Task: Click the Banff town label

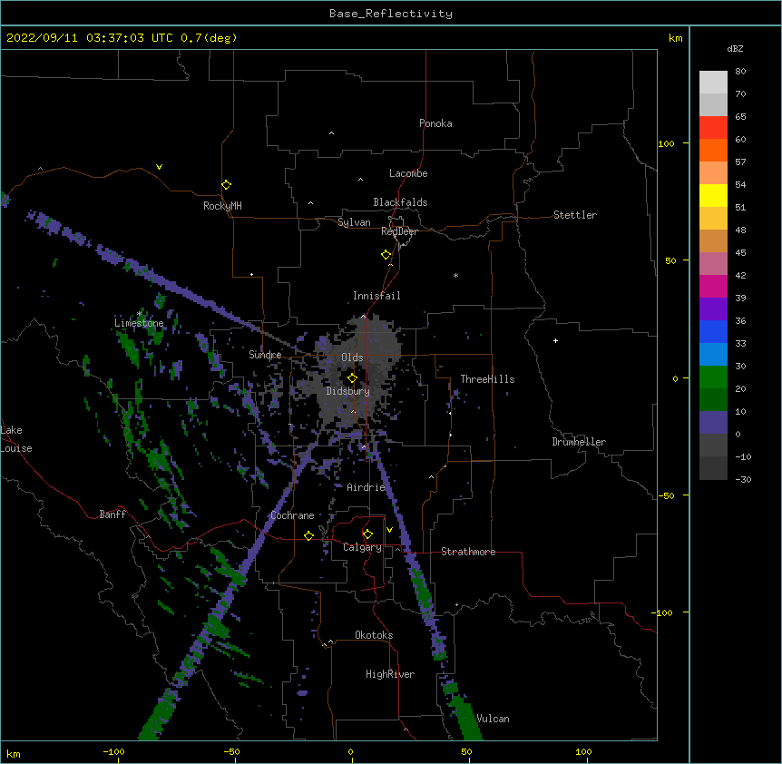Action: pos(112,514)
